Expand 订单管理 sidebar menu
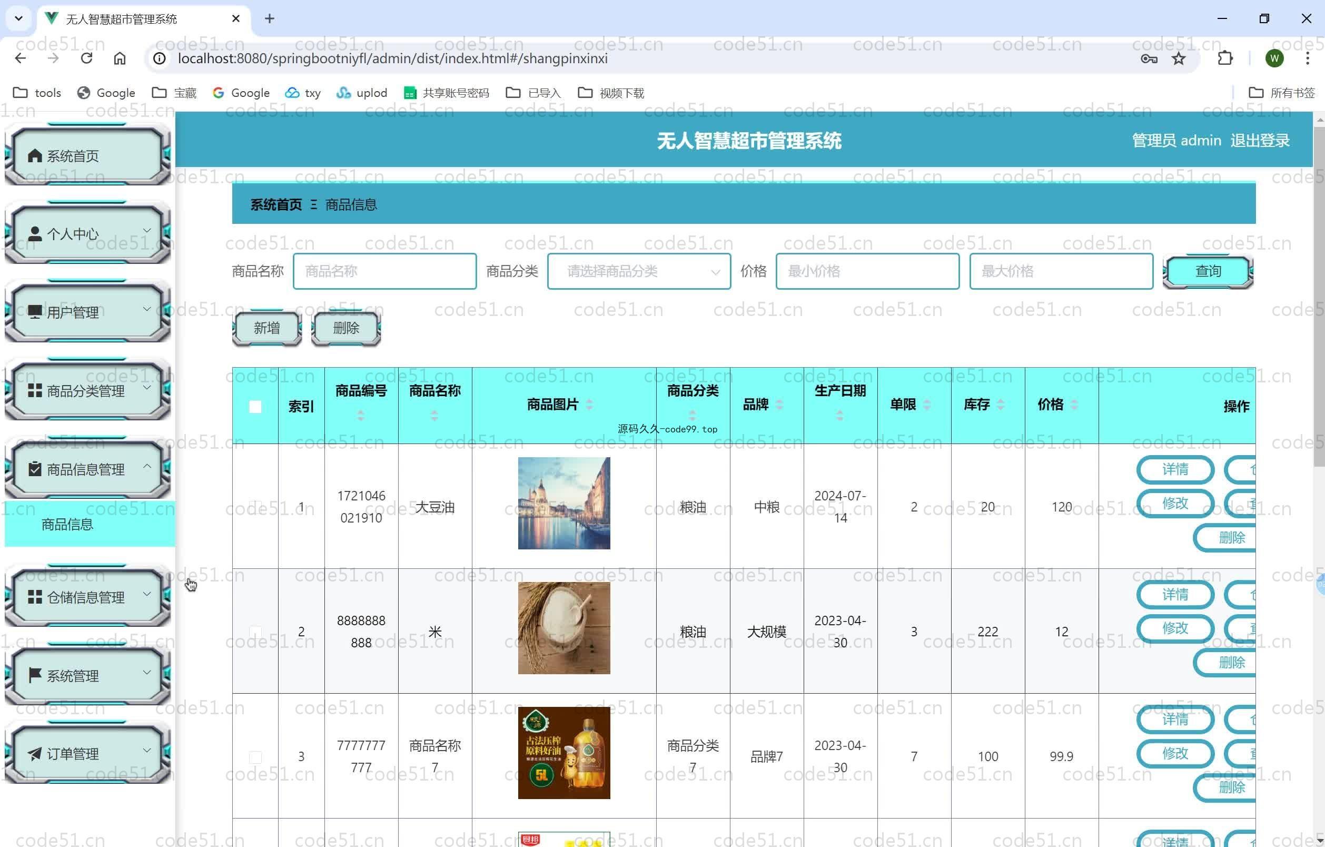 click(88, 753)
